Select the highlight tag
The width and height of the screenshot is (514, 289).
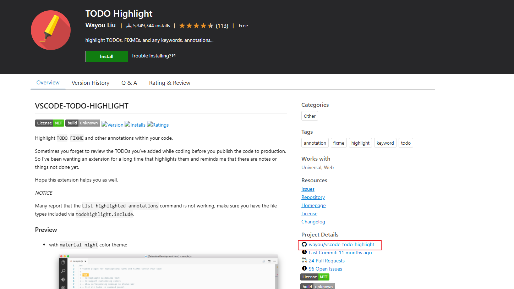[360, 143]
